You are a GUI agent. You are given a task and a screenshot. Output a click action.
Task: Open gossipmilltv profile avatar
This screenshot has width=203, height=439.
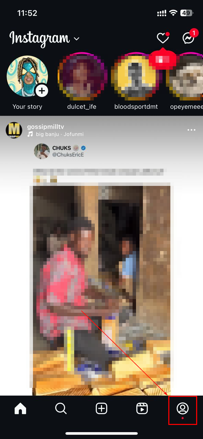tap(14, 130)
